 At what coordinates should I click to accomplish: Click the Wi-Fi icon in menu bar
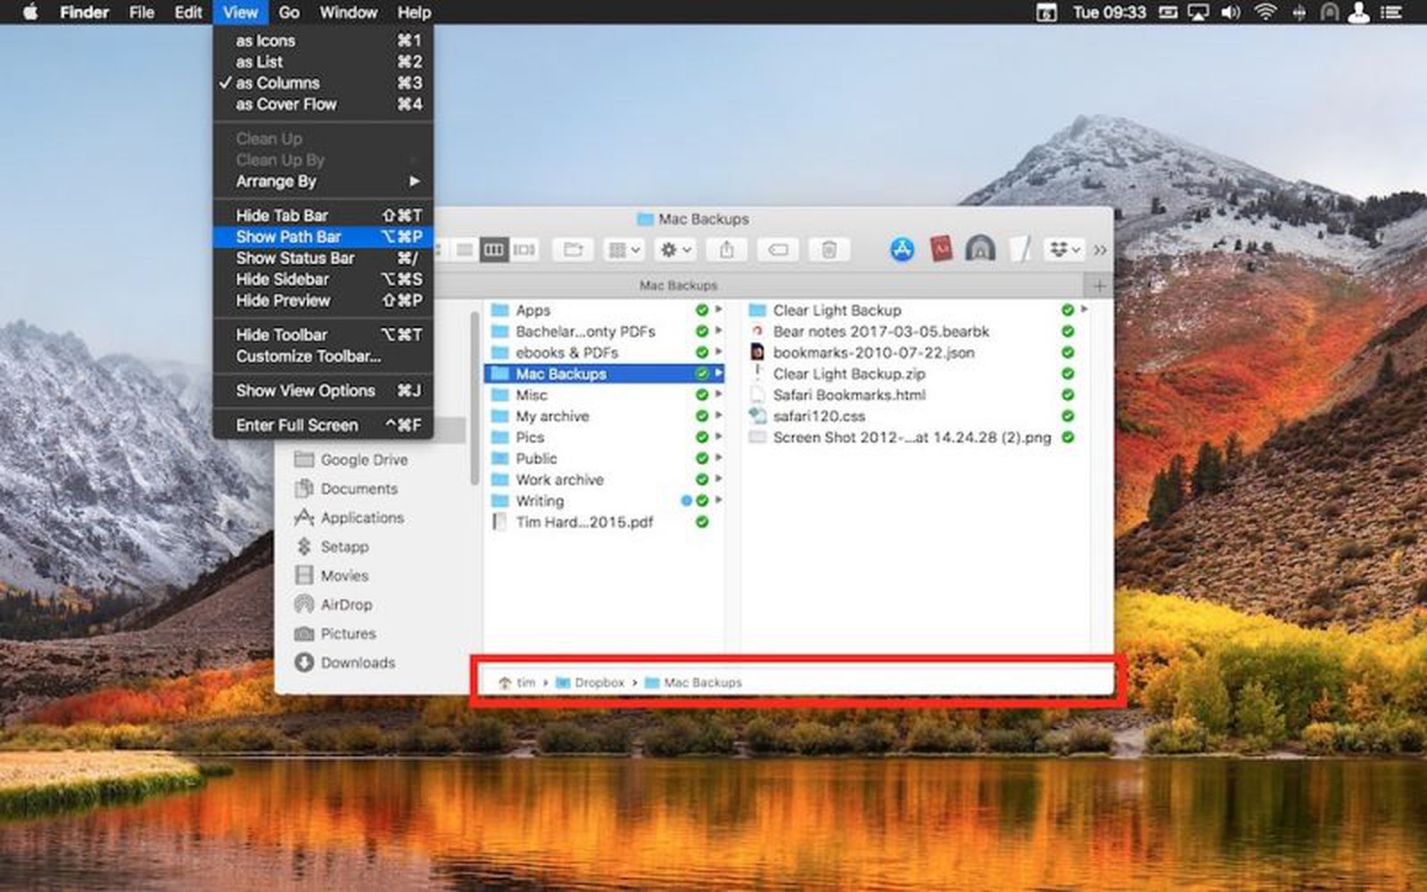click(1264, 12)
